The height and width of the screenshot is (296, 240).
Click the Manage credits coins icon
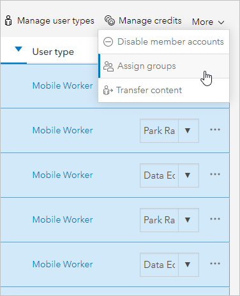pyautogui.click(x=110, y=20)
